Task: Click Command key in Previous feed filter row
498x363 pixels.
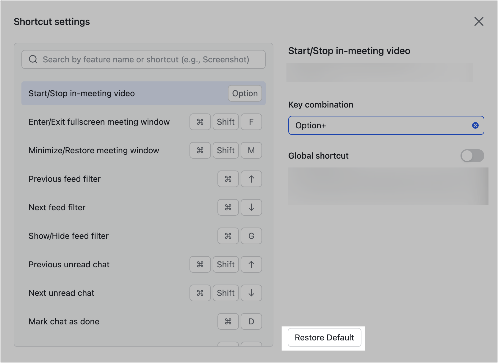Action: pos(228,179)
